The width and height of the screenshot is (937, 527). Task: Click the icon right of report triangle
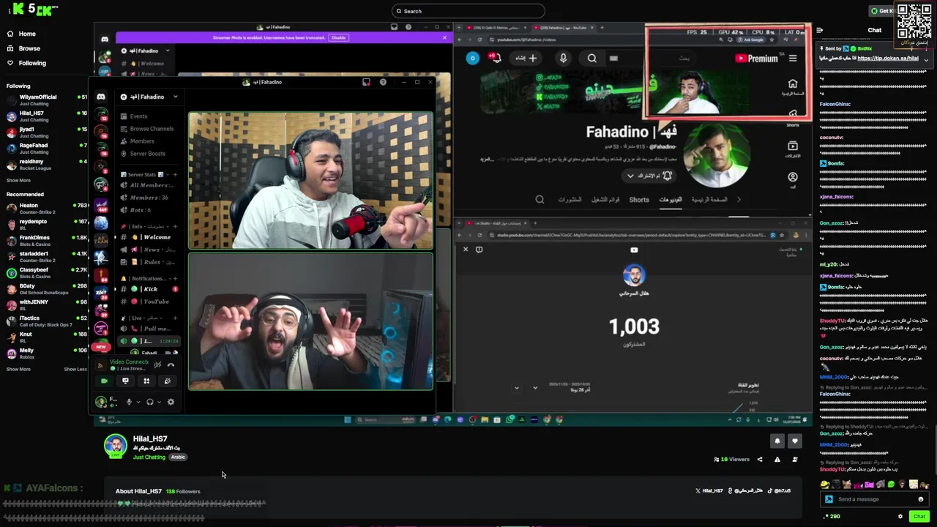[795, 460]
